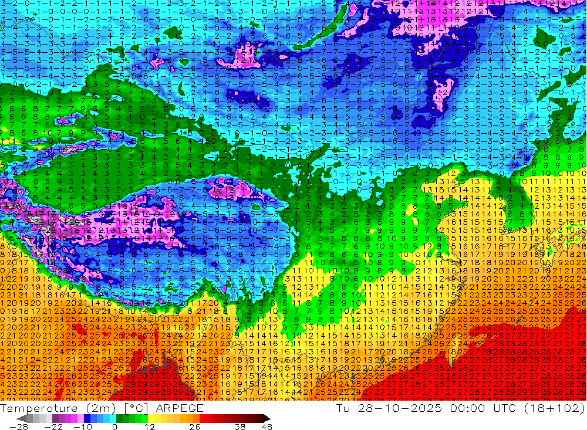
Task: Click the '26' legend value
Action: (194, 426)
